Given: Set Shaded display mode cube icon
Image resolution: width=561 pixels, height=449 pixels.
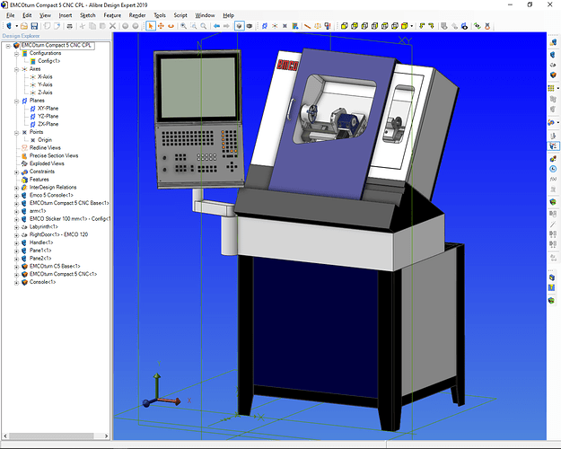Looking at the screenshot, I should (344, 26).
